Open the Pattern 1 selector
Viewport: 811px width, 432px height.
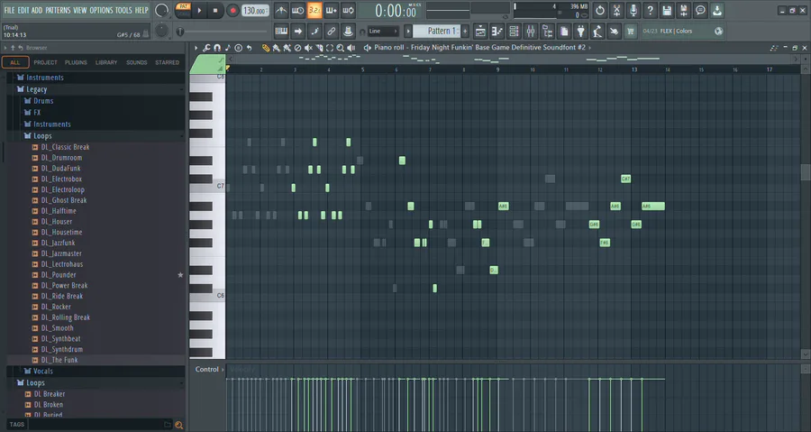438,31
